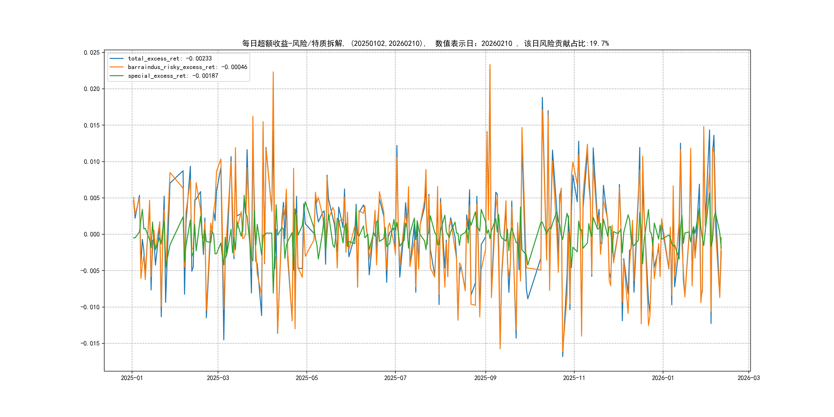
Task: Select the total_excess_ret legend label
Action: pos(170,59)
